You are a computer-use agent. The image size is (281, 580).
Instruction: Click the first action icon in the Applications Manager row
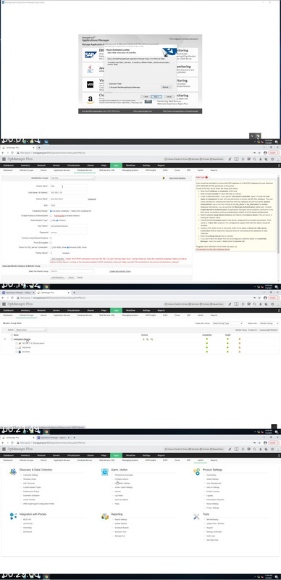tap(143, 339)
